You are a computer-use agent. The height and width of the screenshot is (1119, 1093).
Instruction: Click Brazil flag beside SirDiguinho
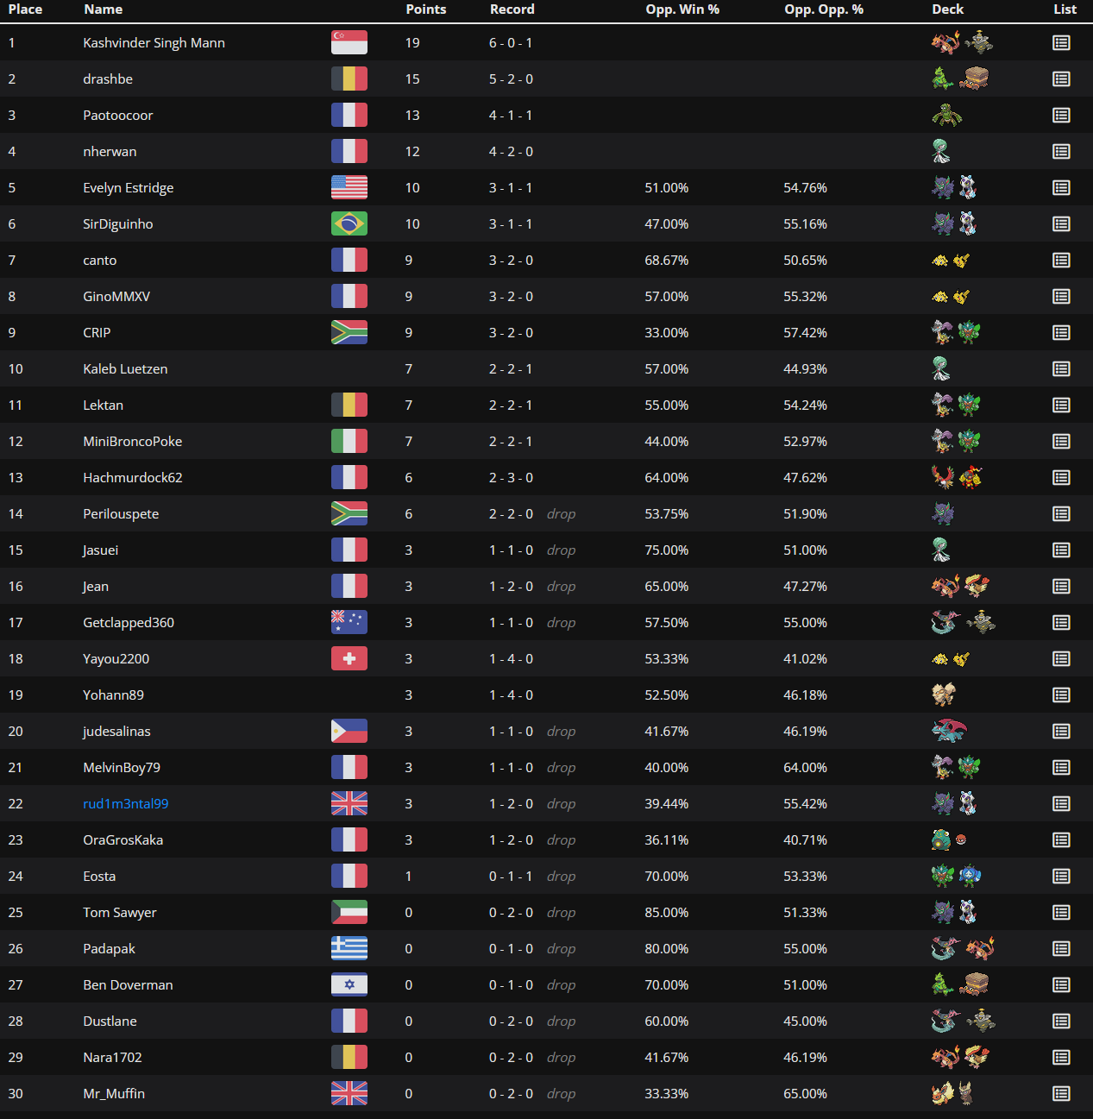349,224
